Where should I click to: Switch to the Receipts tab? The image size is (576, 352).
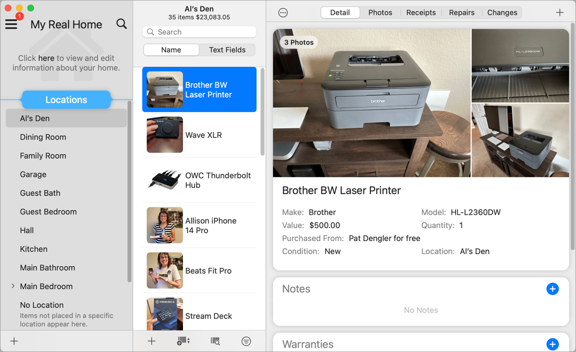pyautogui.click(x=420, y=13)
